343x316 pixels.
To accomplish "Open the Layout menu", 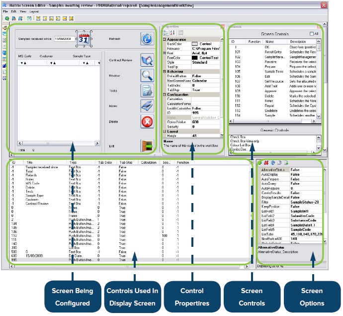I will pos(34,11).
